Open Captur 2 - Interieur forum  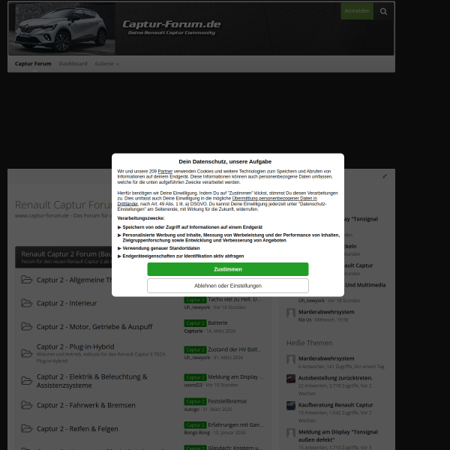click(x=67, y=303)
